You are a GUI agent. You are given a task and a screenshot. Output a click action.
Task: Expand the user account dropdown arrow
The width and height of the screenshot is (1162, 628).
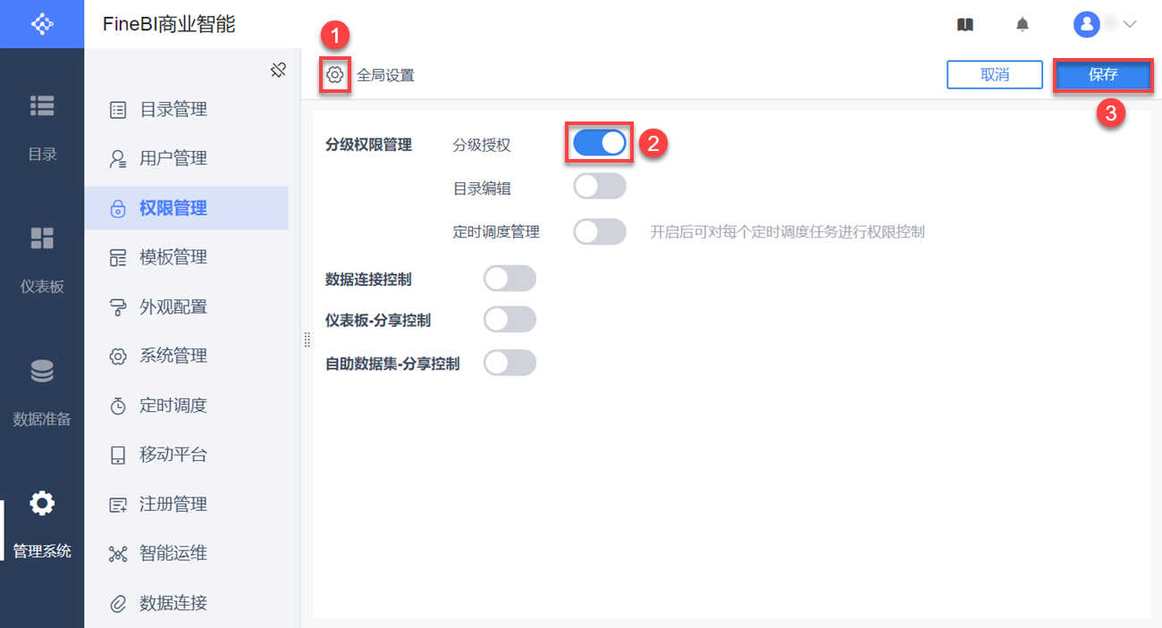click(x=1129, y=25)
